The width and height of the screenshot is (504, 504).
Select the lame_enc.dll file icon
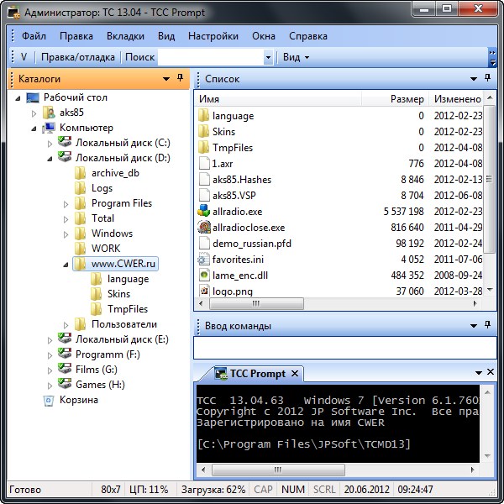coord(203,276)
